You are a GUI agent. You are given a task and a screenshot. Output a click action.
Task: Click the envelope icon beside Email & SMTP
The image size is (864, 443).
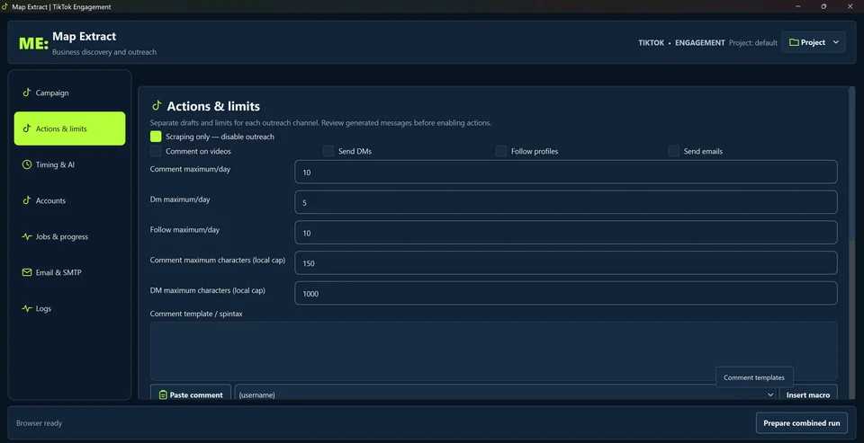[x=26, y=272]
